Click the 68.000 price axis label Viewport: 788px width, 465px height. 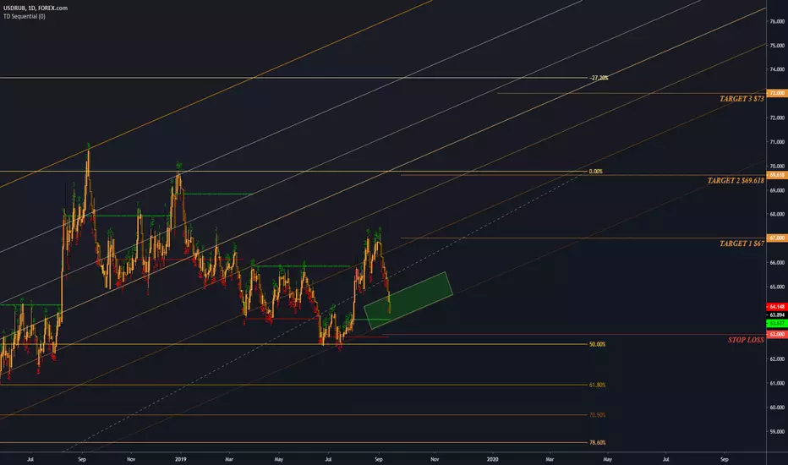[777, 214]
